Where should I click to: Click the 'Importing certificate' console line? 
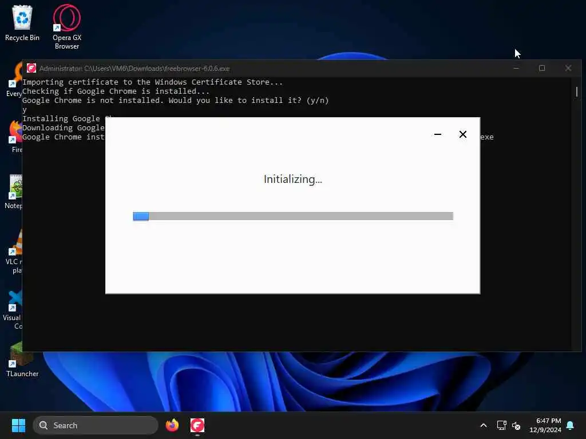(x=152, y=82)
